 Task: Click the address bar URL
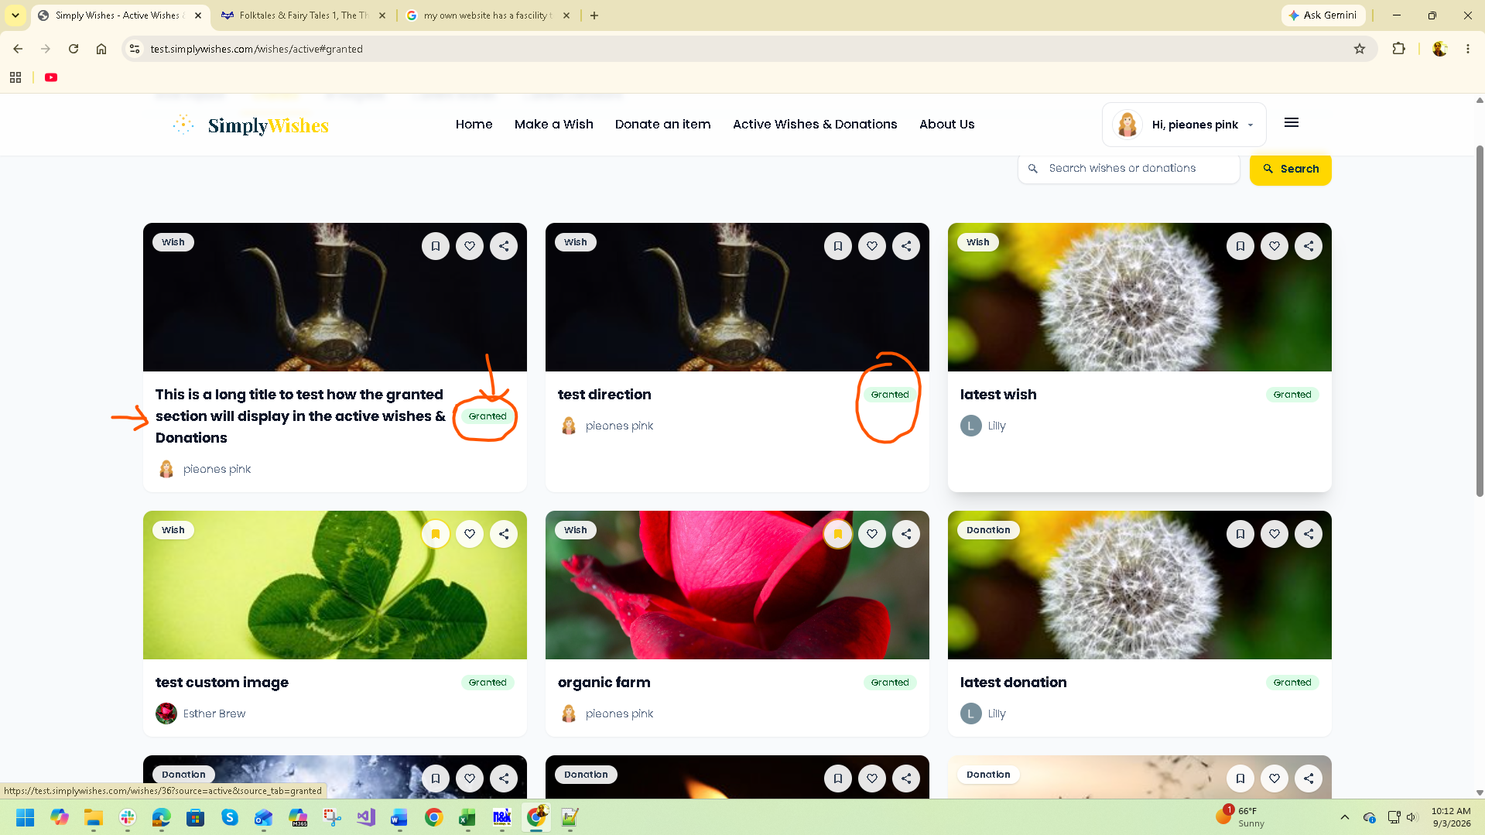click(257, 49)
